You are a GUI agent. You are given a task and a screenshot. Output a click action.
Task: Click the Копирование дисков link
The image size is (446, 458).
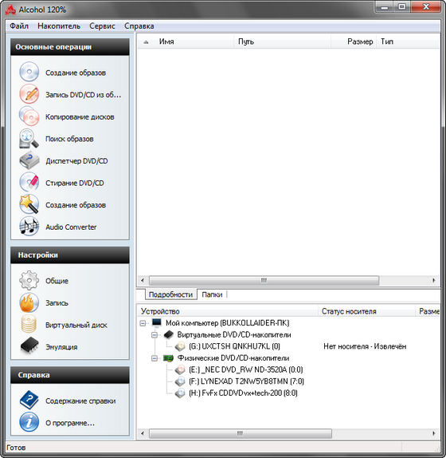pyautogui.click(x=80, y=116)
